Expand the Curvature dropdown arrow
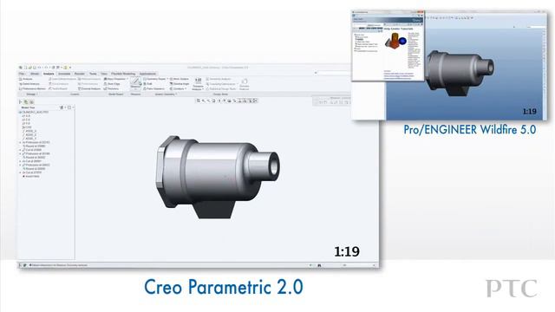Image resolution: width=555 pixels, height=312 pixels. tap(186, 88)
